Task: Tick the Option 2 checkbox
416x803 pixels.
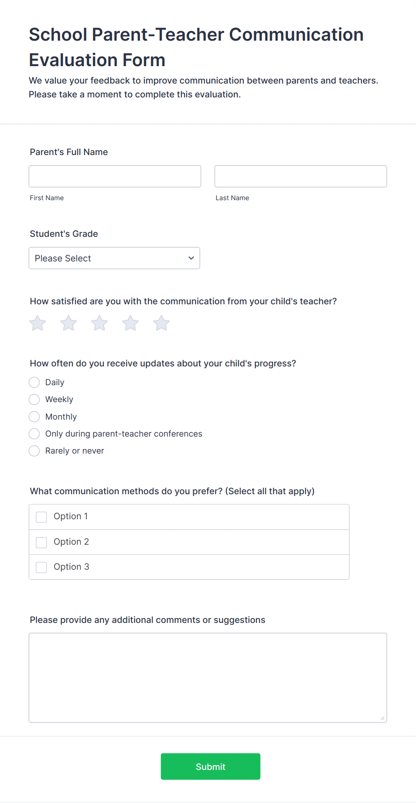Action: point(41,542)
